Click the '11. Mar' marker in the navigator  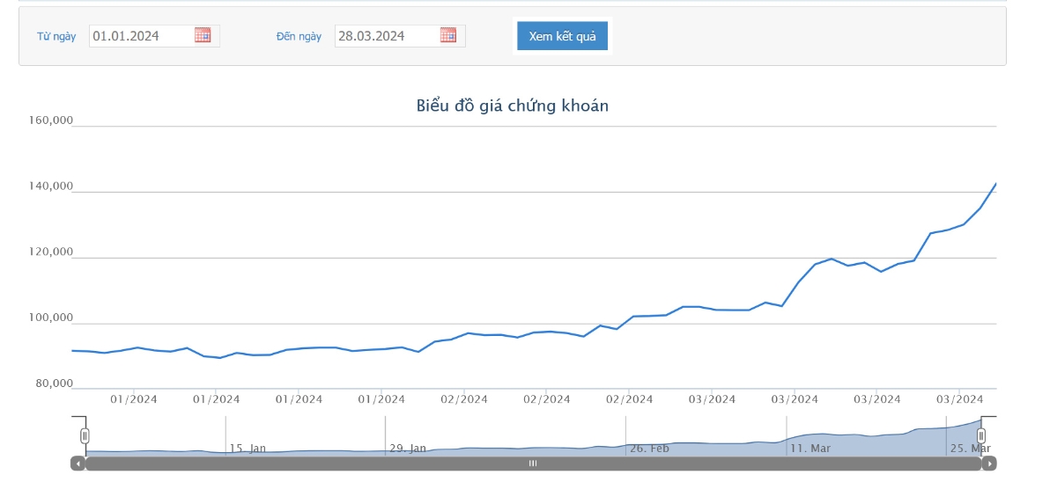pyautogui.click(x=810, y=449)
